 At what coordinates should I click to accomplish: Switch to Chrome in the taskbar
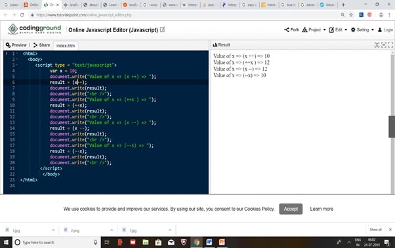[x=196, y=243]
